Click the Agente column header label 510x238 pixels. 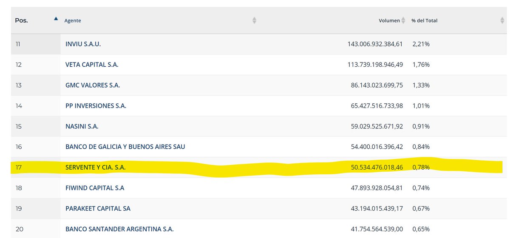pyautogui.click(x=73, y=20)
